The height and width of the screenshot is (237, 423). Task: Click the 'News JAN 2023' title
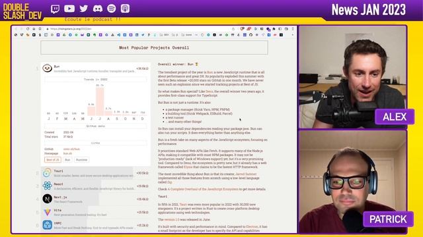tap(369, 10)
